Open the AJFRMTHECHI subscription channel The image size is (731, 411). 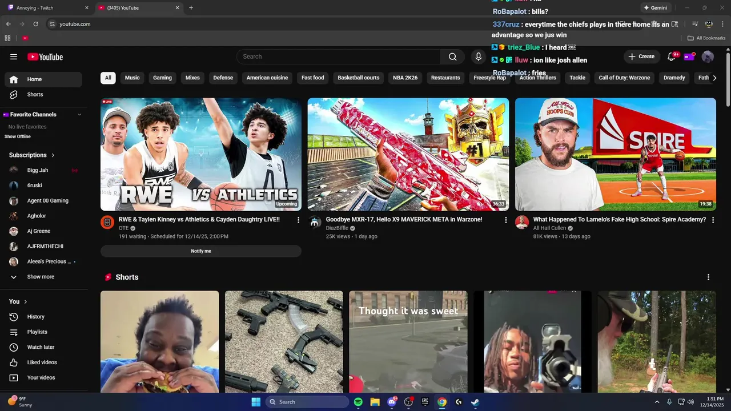43,247
